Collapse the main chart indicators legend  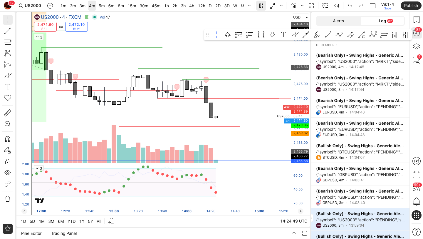tap(38, 37)
